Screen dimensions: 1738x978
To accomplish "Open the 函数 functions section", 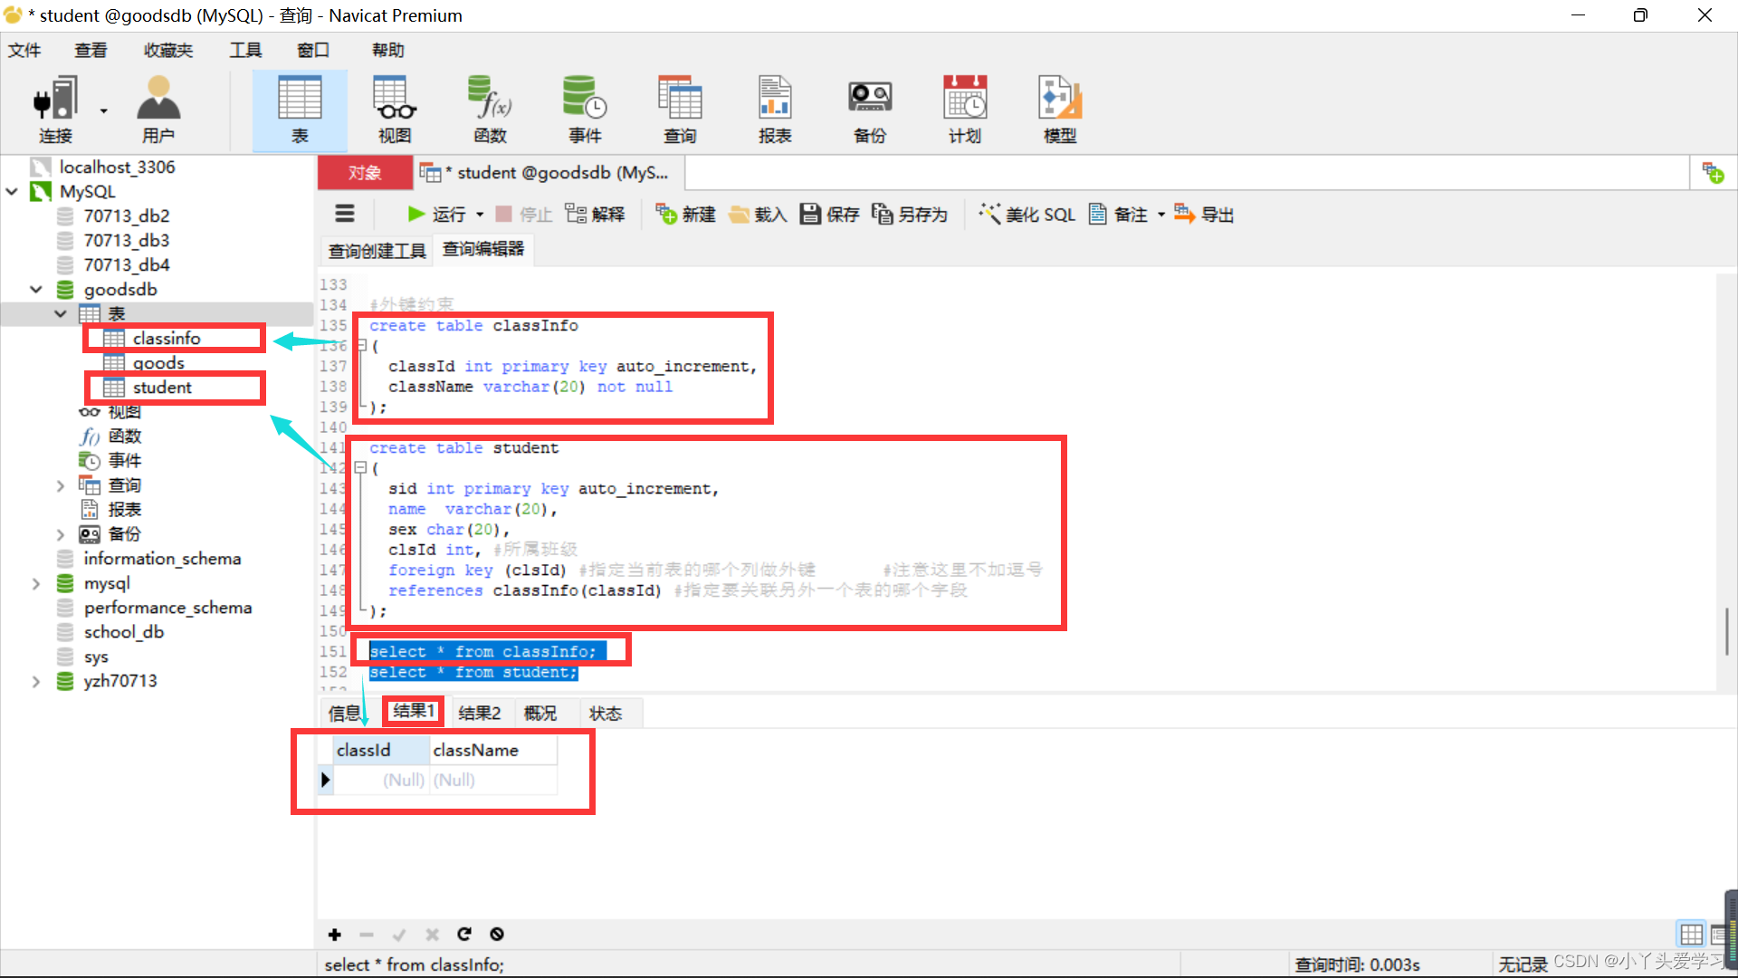I will click(x=490, y=110).
